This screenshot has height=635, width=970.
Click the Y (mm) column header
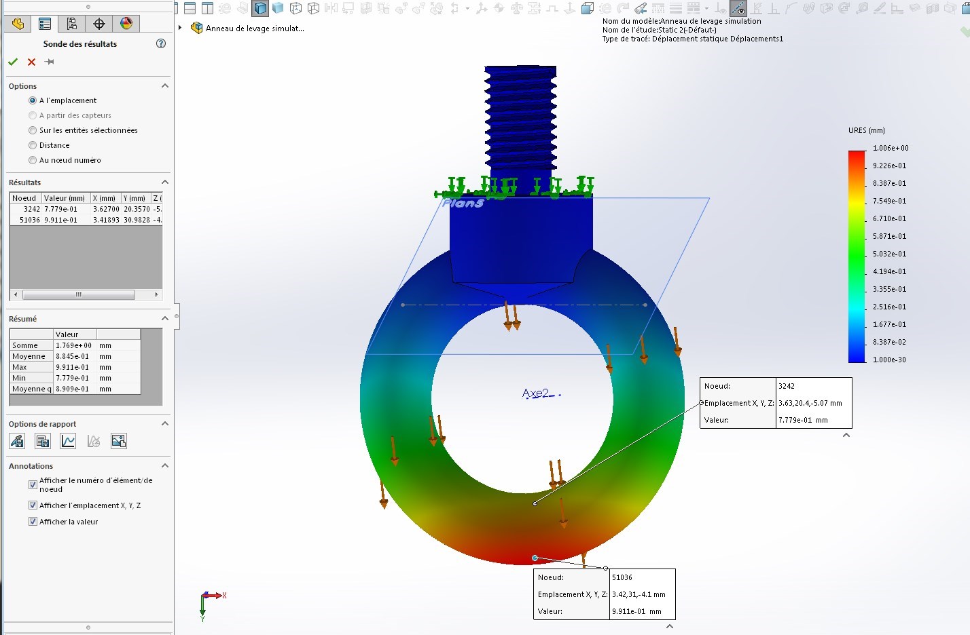135,198
